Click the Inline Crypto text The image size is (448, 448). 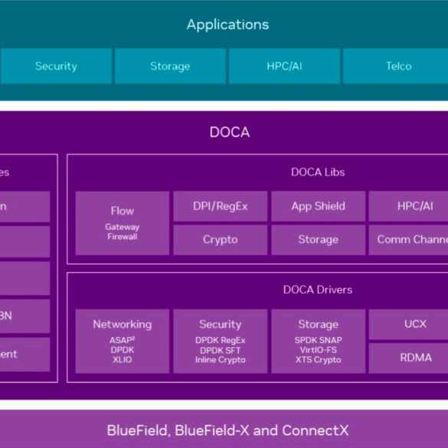[221, 360]
